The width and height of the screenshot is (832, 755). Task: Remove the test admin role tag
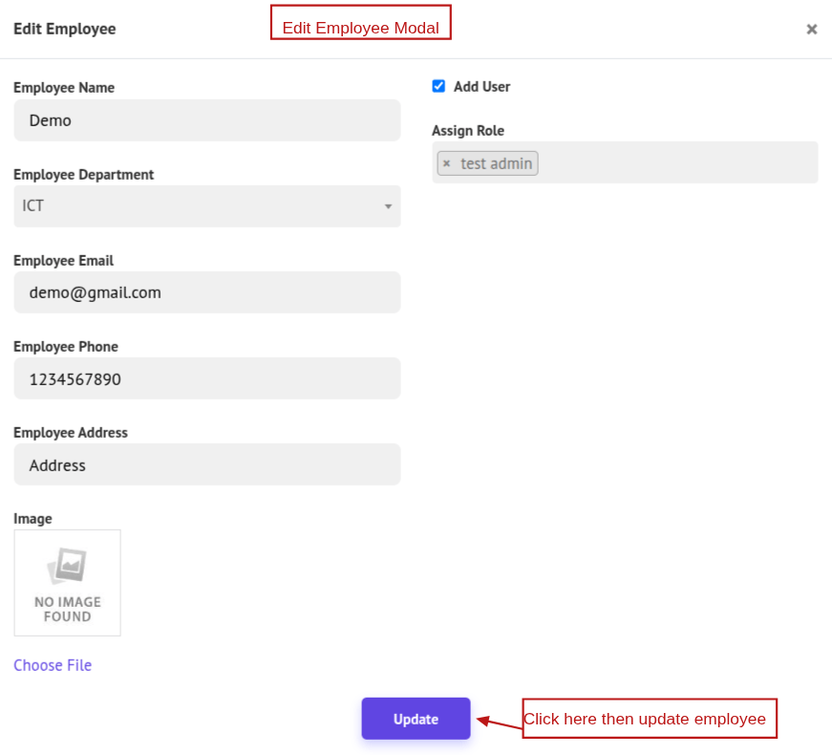pyautogui.click(x=446, y=163)
